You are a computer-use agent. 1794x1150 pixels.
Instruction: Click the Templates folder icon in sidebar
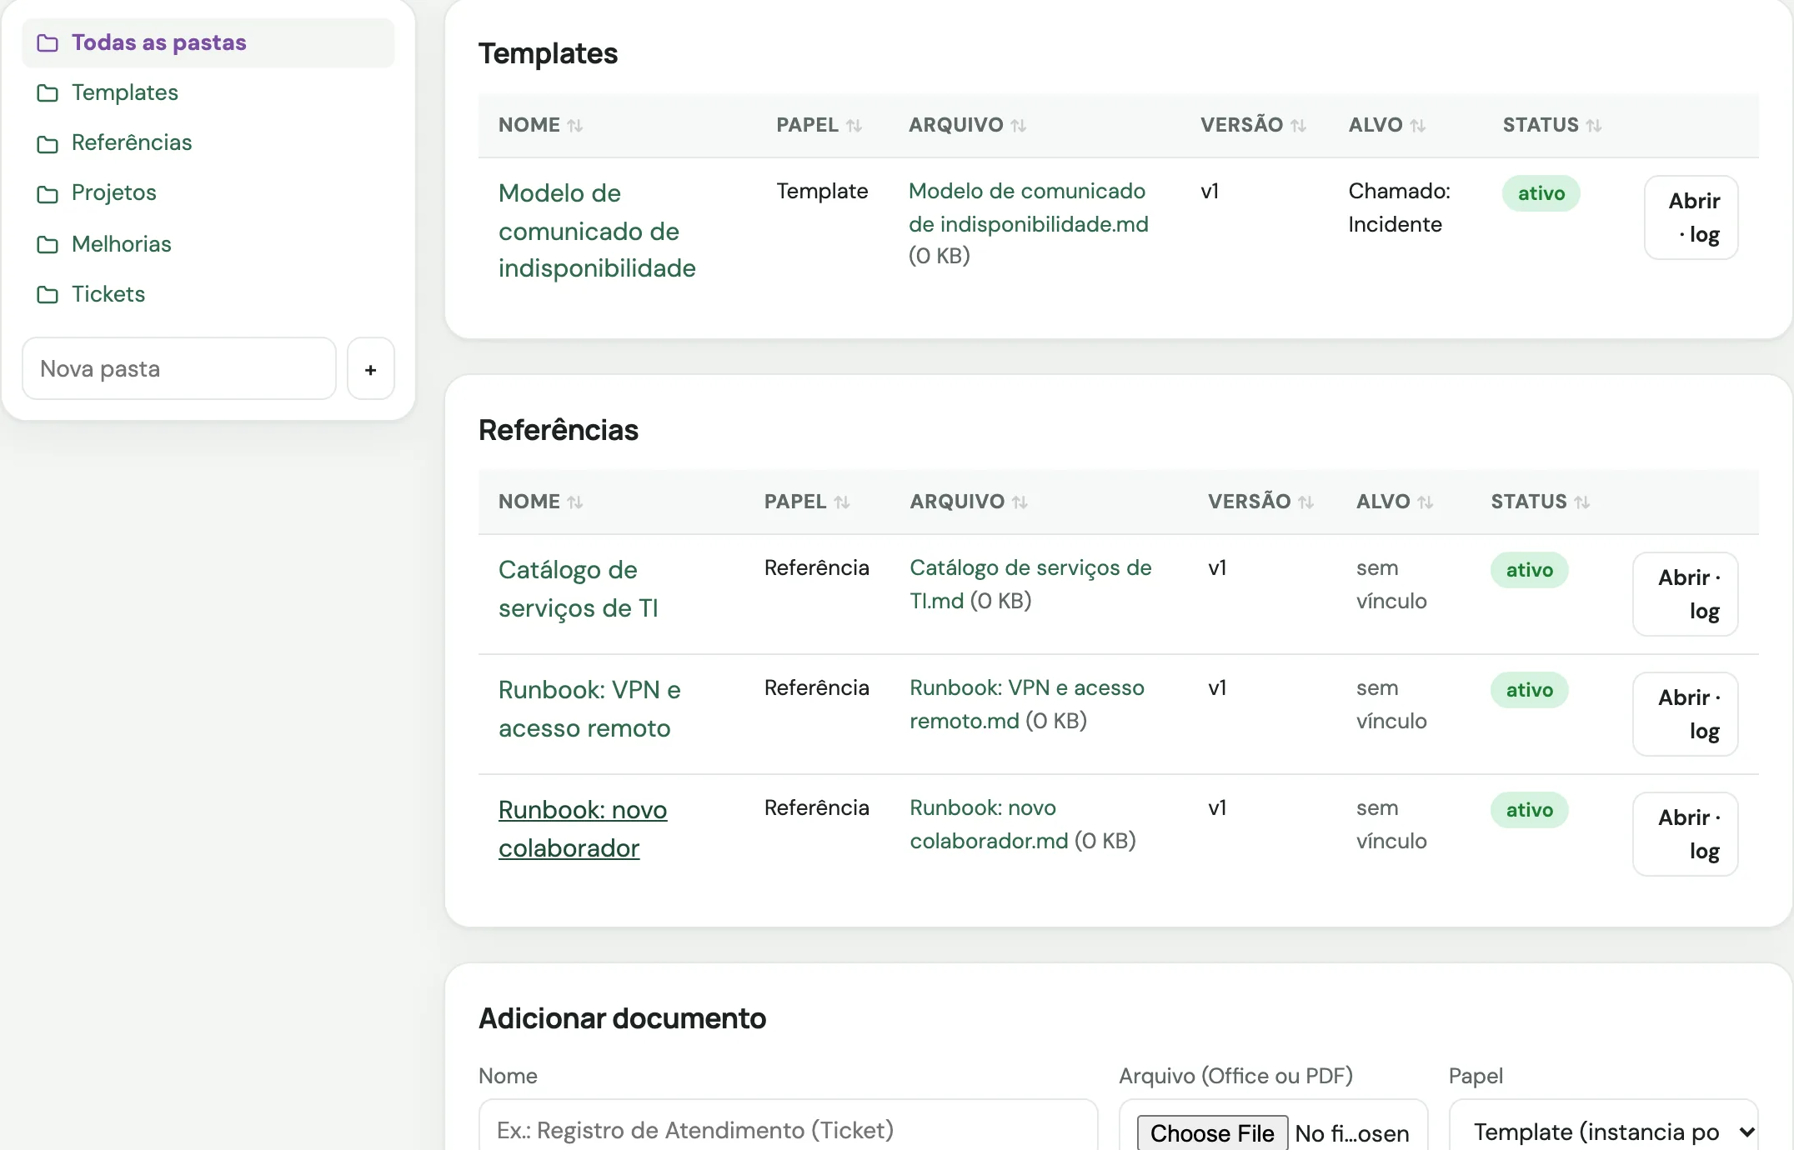click(48, 92)
